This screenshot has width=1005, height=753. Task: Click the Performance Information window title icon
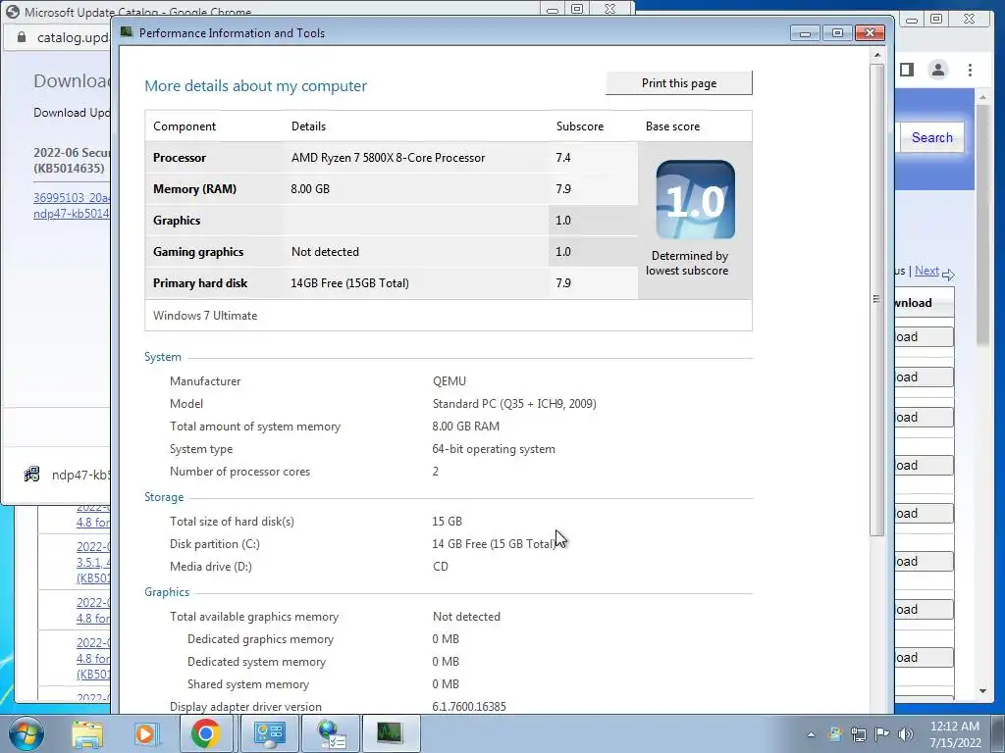(127, 32)
